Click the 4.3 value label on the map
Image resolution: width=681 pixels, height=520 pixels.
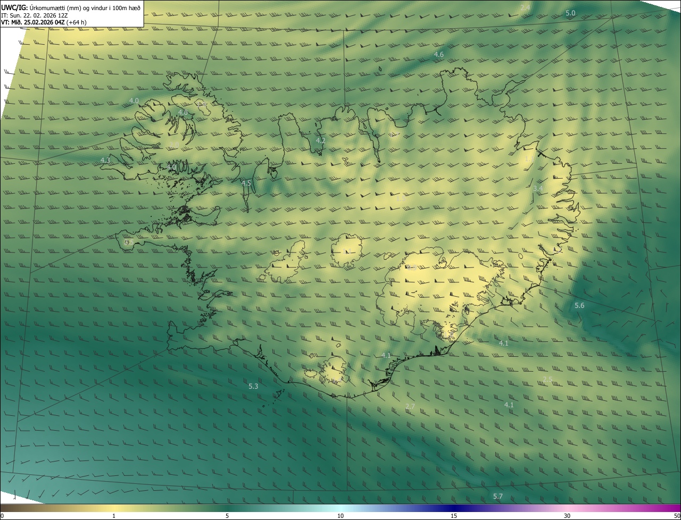105,160
